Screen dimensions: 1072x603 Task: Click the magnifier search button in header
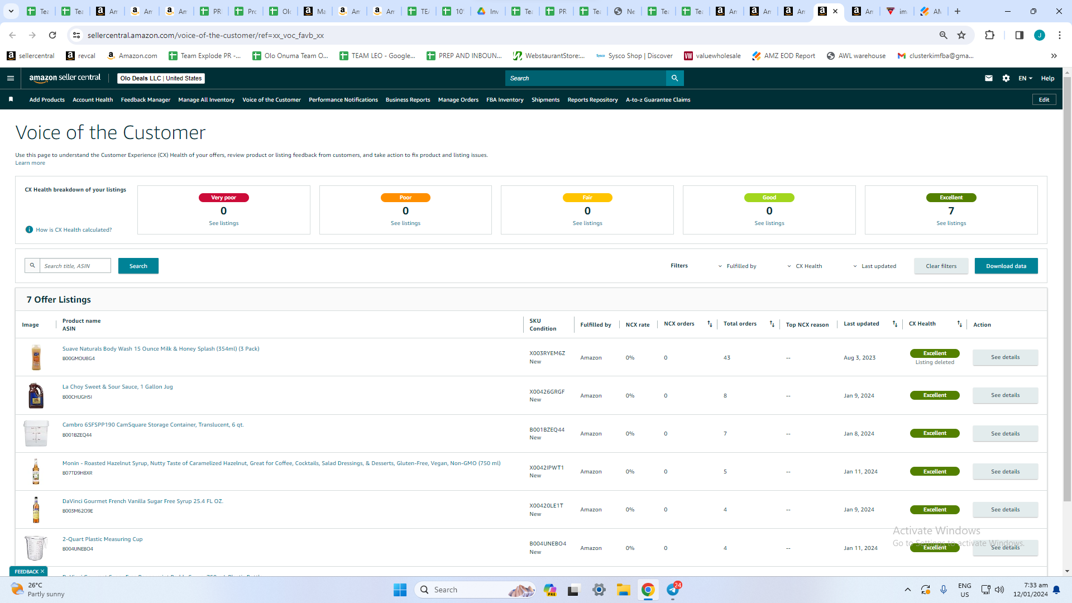[x=674, y=78]
